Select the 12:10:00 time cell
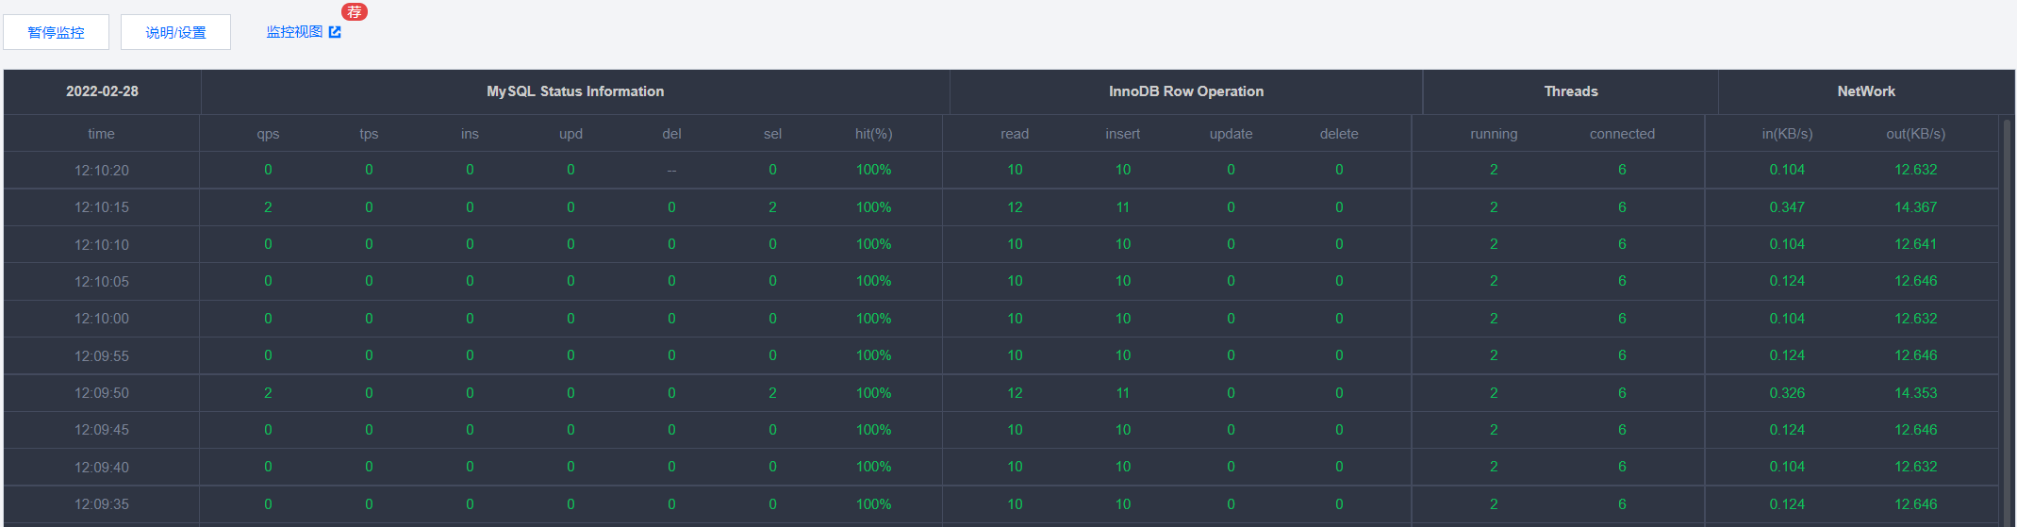 [x=102, y=319]
